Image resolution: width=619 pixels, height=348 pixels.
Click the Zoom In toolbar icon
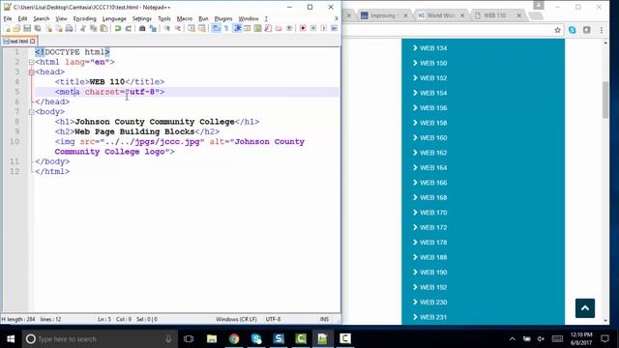point(167,28)
